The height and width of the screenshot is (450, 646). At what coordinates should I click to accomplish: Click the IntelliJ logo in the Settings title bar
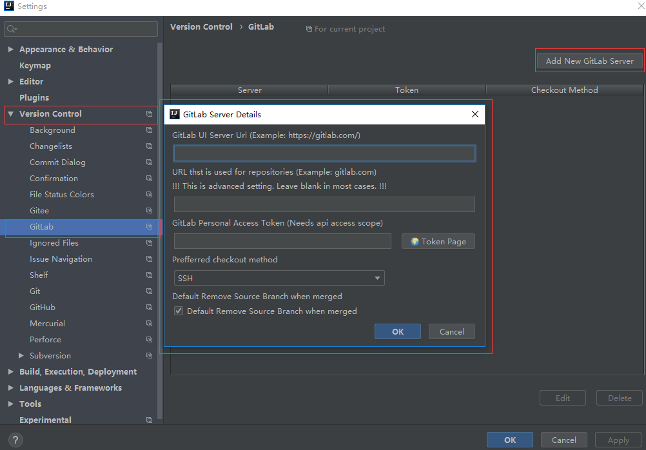pyautogui.click(x=8, y=6)
